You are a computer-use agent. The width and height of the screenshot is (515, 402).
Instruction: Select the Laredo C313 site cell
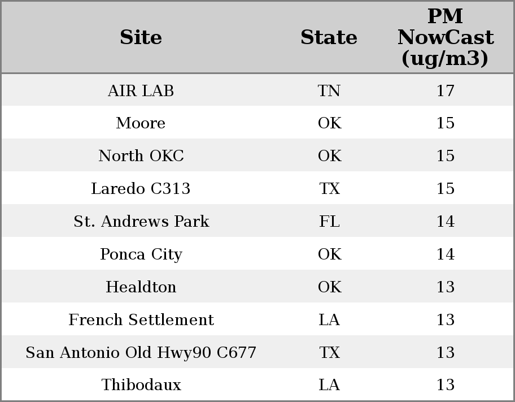pyautogui.click(x=141, y=188)
